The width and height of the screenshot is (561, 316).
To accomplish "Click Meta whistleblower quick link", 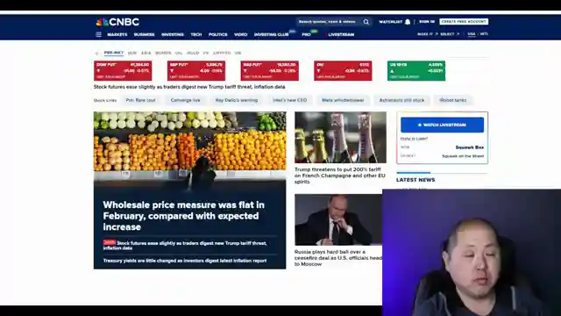I will (343, 100).
